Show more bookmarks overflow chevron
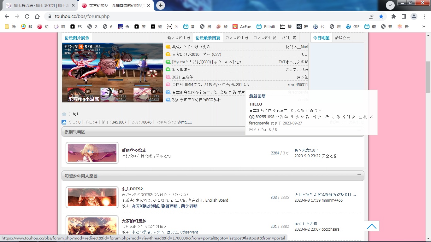Viewport: 431px width, 242px height. pos(424,27)
